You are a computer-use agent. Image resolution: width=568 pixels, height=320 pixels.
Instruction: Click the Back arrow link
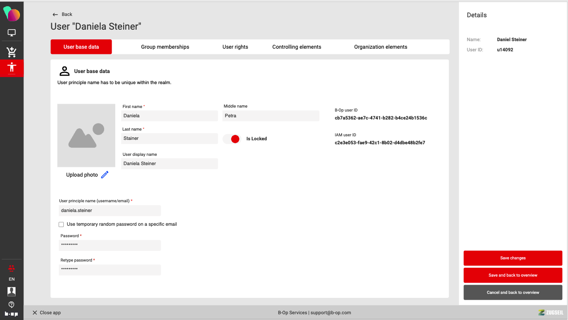pos(62,15)
